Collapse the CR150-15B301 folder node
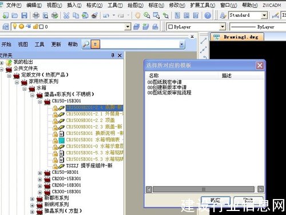 tap(39, 102)
